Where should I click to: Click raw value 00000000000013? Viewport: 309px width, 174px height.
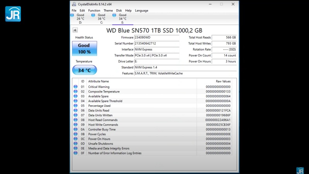click(x=218, y=129)
